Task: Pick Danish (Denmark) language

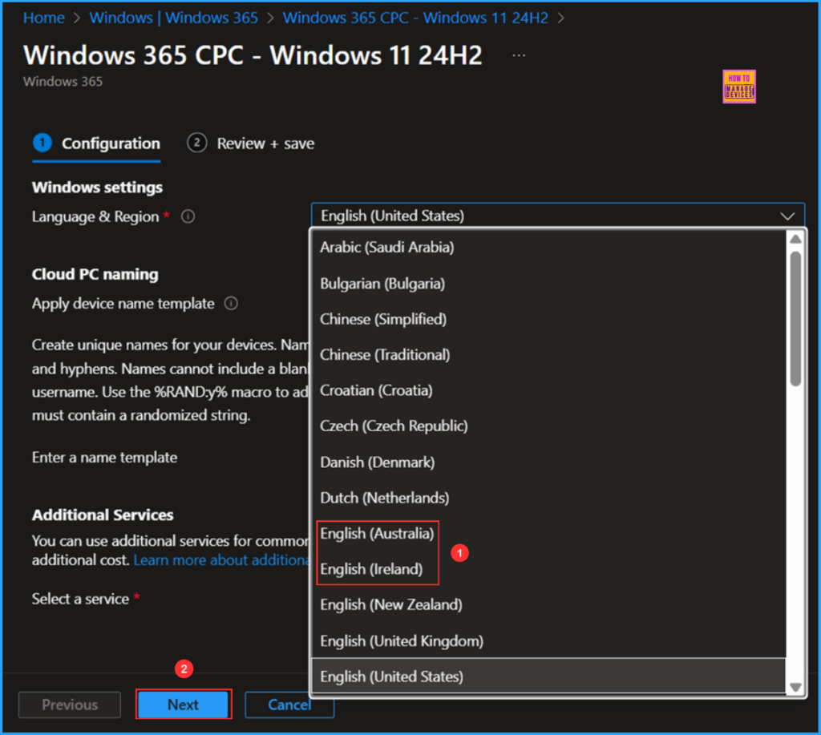Action: click(x=548, y=462)
